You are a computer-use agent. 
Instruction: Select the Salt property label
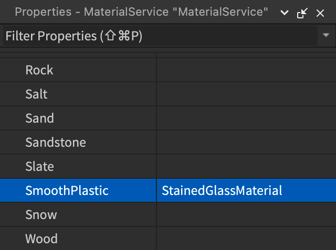[37, 94]
